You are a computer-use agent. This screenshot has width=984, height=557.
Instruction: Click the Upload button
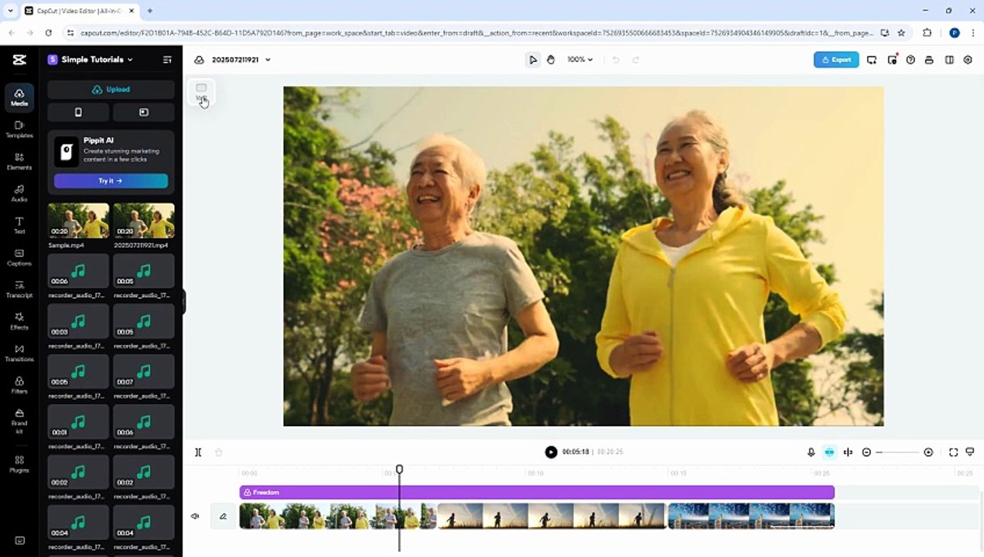[111, 90]
